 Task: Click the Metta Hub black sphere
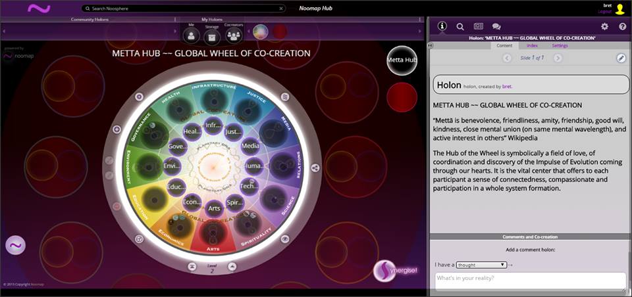click(402, 60)
